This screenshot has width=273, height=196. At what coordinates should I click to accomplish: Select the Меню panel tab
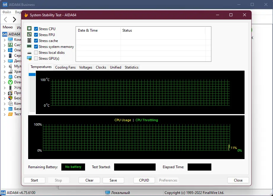coord(8,27)
